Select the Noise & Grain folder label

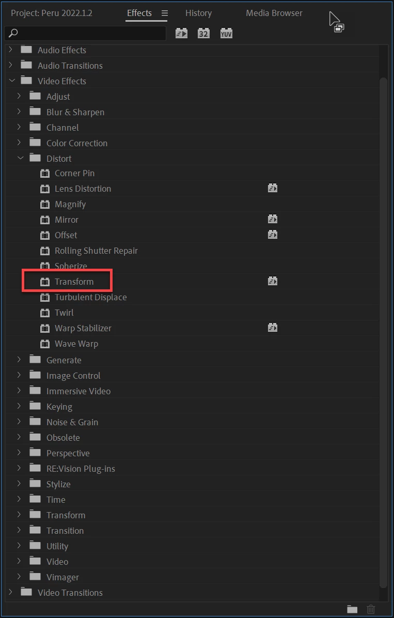click(72, 422)
